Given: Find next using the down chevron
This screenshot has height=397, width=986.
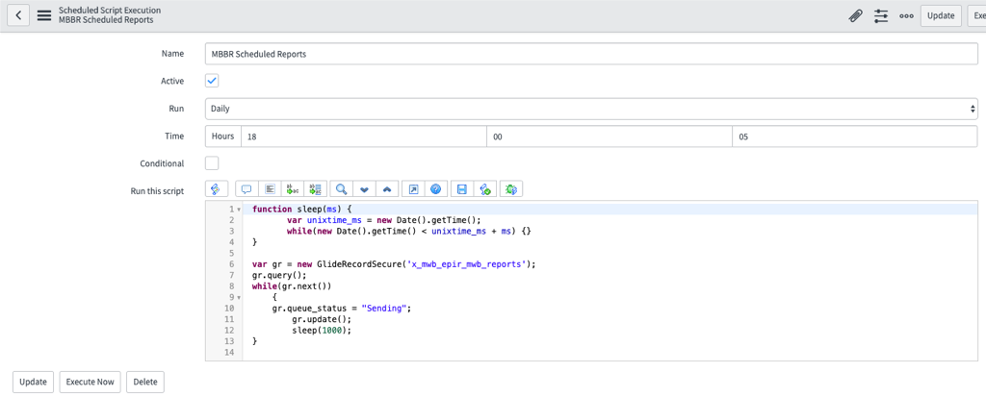Looking at the screenshot, I should click(x=365, y=189).
